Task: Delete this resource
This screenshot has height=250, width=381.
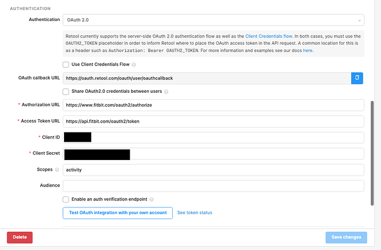Action: [20, 237]
